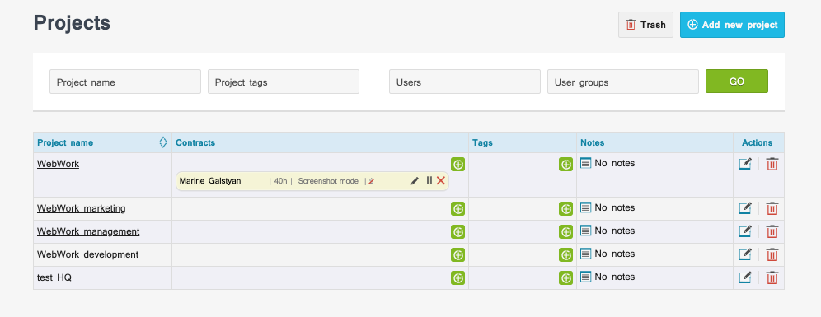Open the WebWork_development project link
The width and height of the screenshot is (821, 317).
tap(87, 254)
